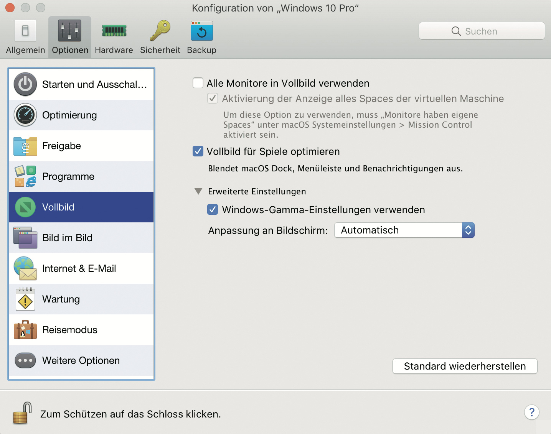Viewport: 551px width, 434px height.
Task: Select Weitere Optionen in the sidebar
Action: (x=81, y=360)
